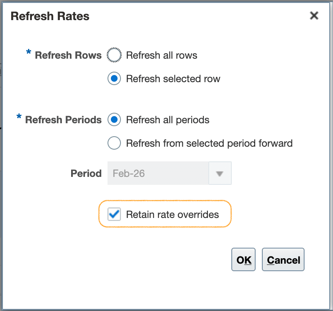333x311 pixels.
Task: Toggle the "Retain rate overrides" checkbox
Action: click(114, 215)
